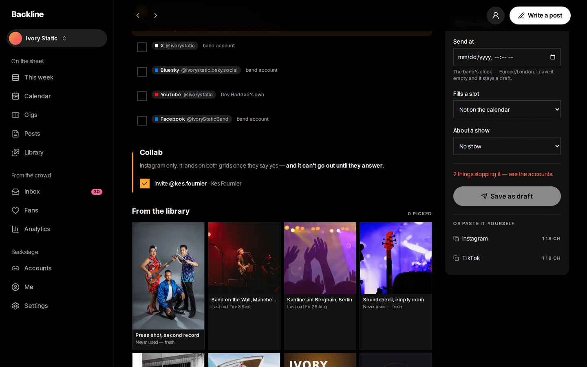Click the Me profile icon in sidebar
This screenshot has height=367, width=587.
pos(15,287)
